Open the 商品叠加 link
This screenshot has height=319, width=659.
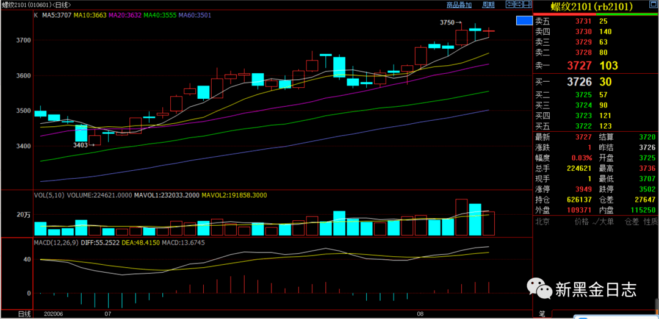[459, 5]
